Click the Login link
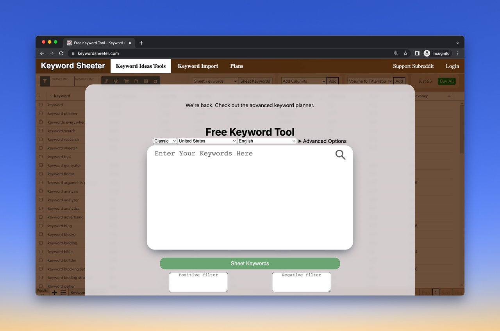Viewport: 500px width, 331px height. [452, 66]
